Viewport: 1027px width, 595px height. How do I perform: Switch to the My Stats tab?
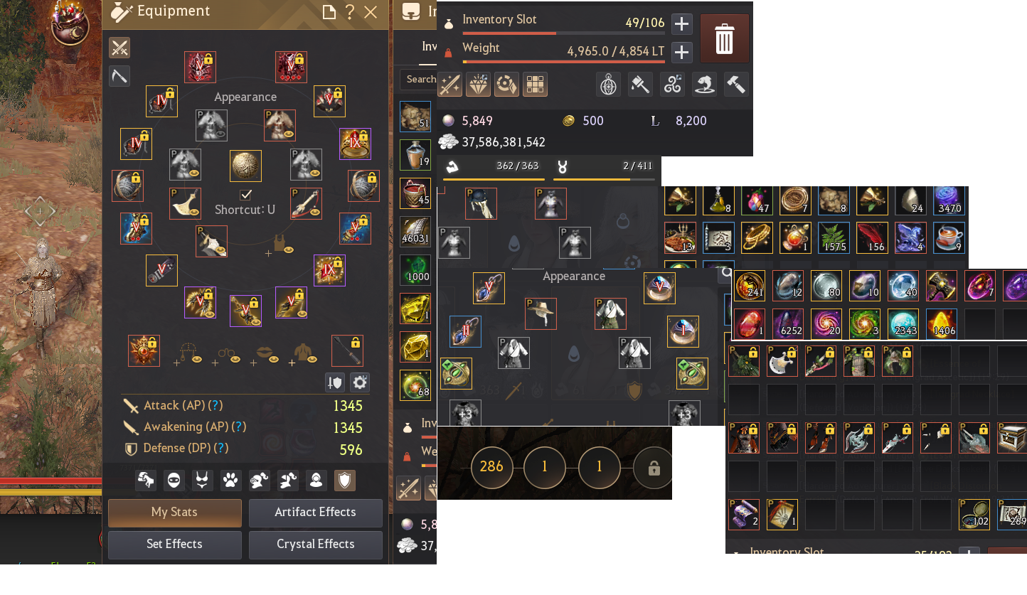click(x=175, y=513)
